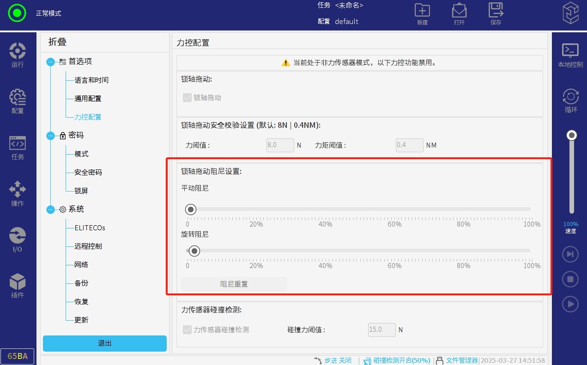
Task: Click the 退出 (Exit) button
Action: [105, 343]
